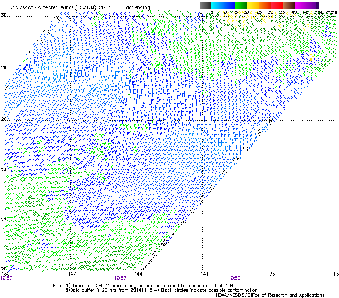
Task: Click the magenta 40-45 knots legend swatch
Action: (301, 6)
